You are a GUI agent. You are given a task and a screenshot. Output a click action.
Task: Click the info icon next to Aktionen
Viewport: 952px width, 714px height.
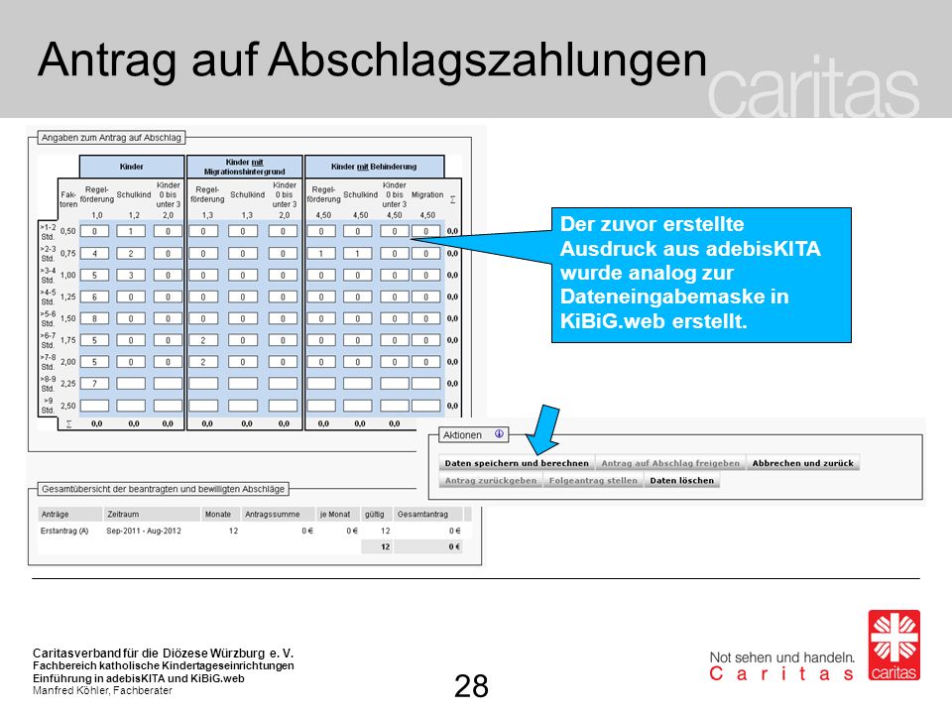[499, 434]
